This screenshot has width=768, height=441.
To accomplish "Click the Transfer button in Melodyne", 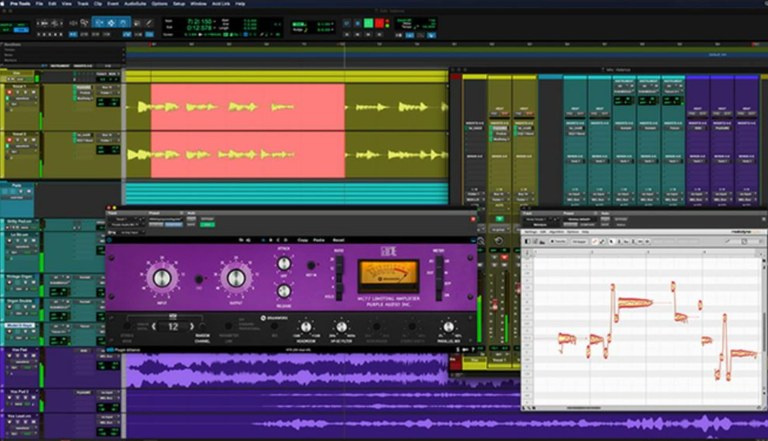I will (x=559, y=242).
